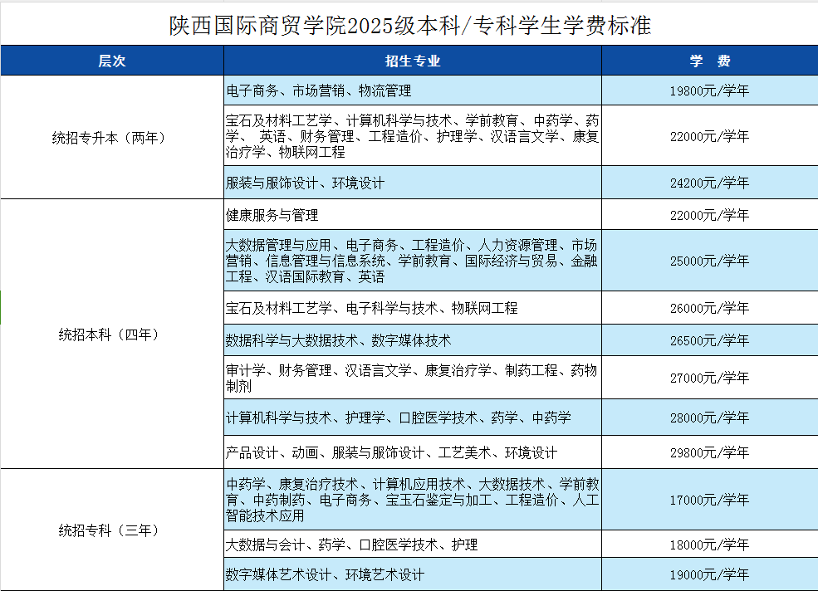Select the 17000元/学年 tuition cell
The image size is (818, 591).
[x=710, y=500]
